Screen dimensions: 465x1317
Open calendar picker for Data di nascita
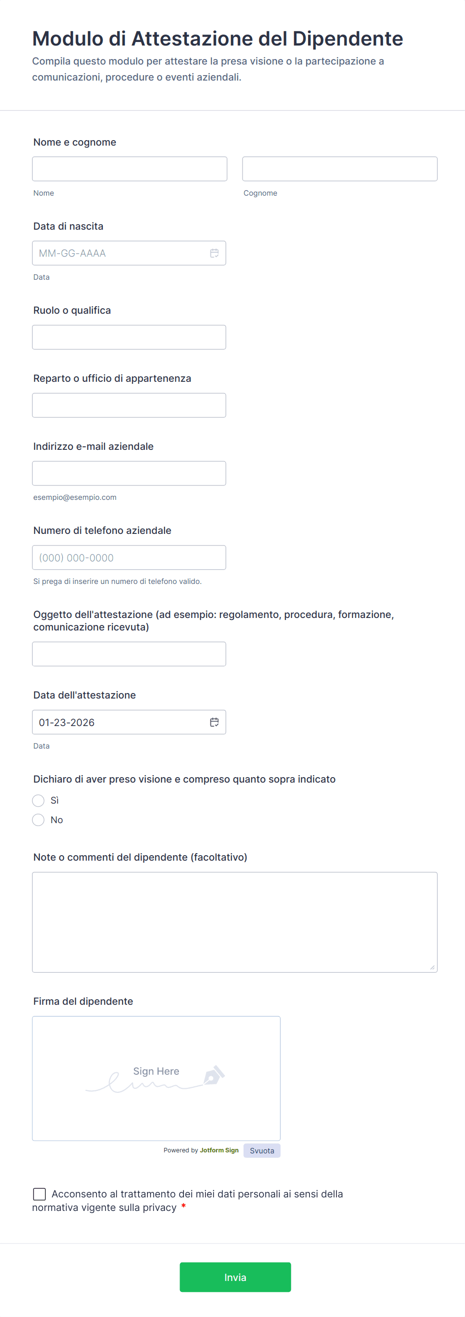tap(214, 253)
